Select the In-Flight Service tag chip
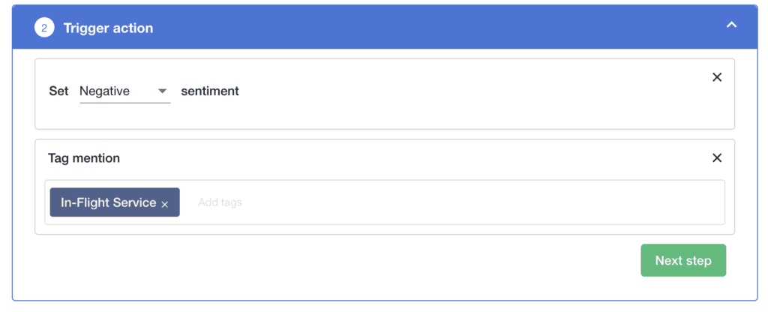 click(x=108, y=202)
